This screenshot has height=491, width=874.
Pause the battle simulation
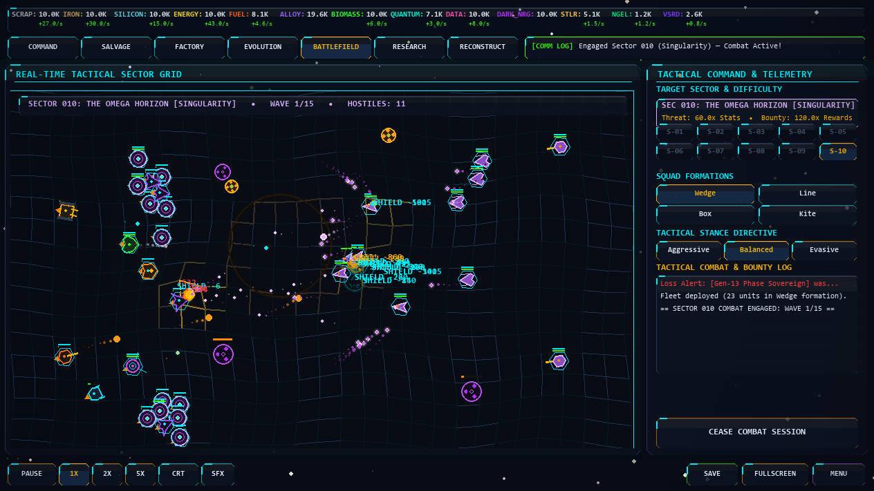tap(32, 474)
